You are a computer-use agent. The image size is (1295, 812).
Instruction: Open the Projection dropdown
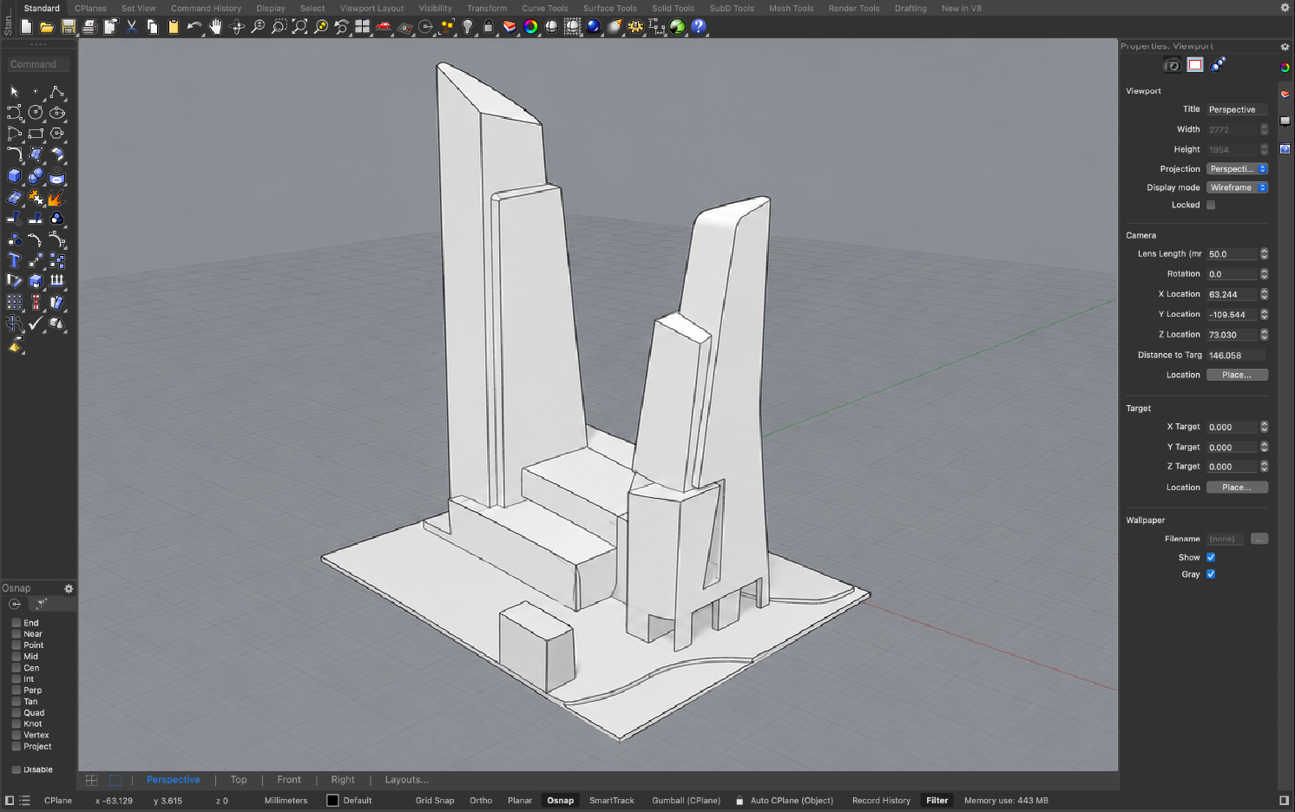(x=1238, y=169)
